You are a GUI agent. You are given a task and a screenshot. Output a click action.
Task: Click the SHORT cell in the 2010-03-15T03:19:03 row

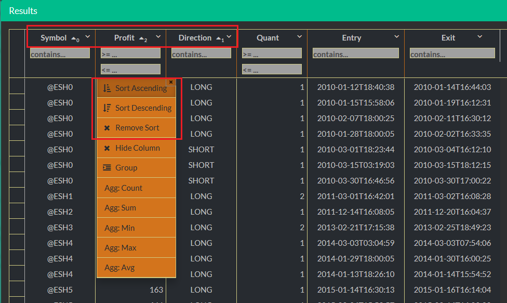(201, 165)
